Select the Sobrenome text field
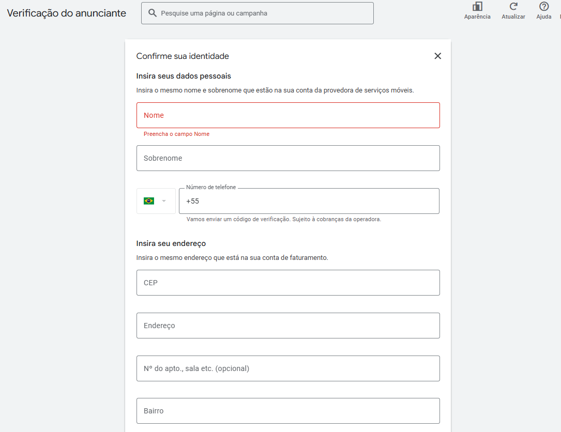Image resolution: width=561 pixels, height=432 pixels. click(288, 158)
